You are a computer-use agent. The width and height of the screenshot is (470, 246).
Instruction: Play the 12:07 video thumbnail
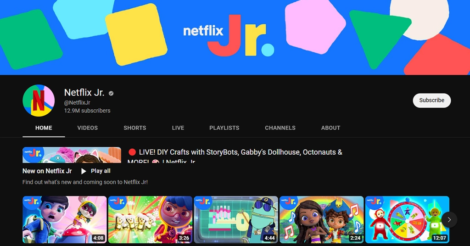point(408,220)
